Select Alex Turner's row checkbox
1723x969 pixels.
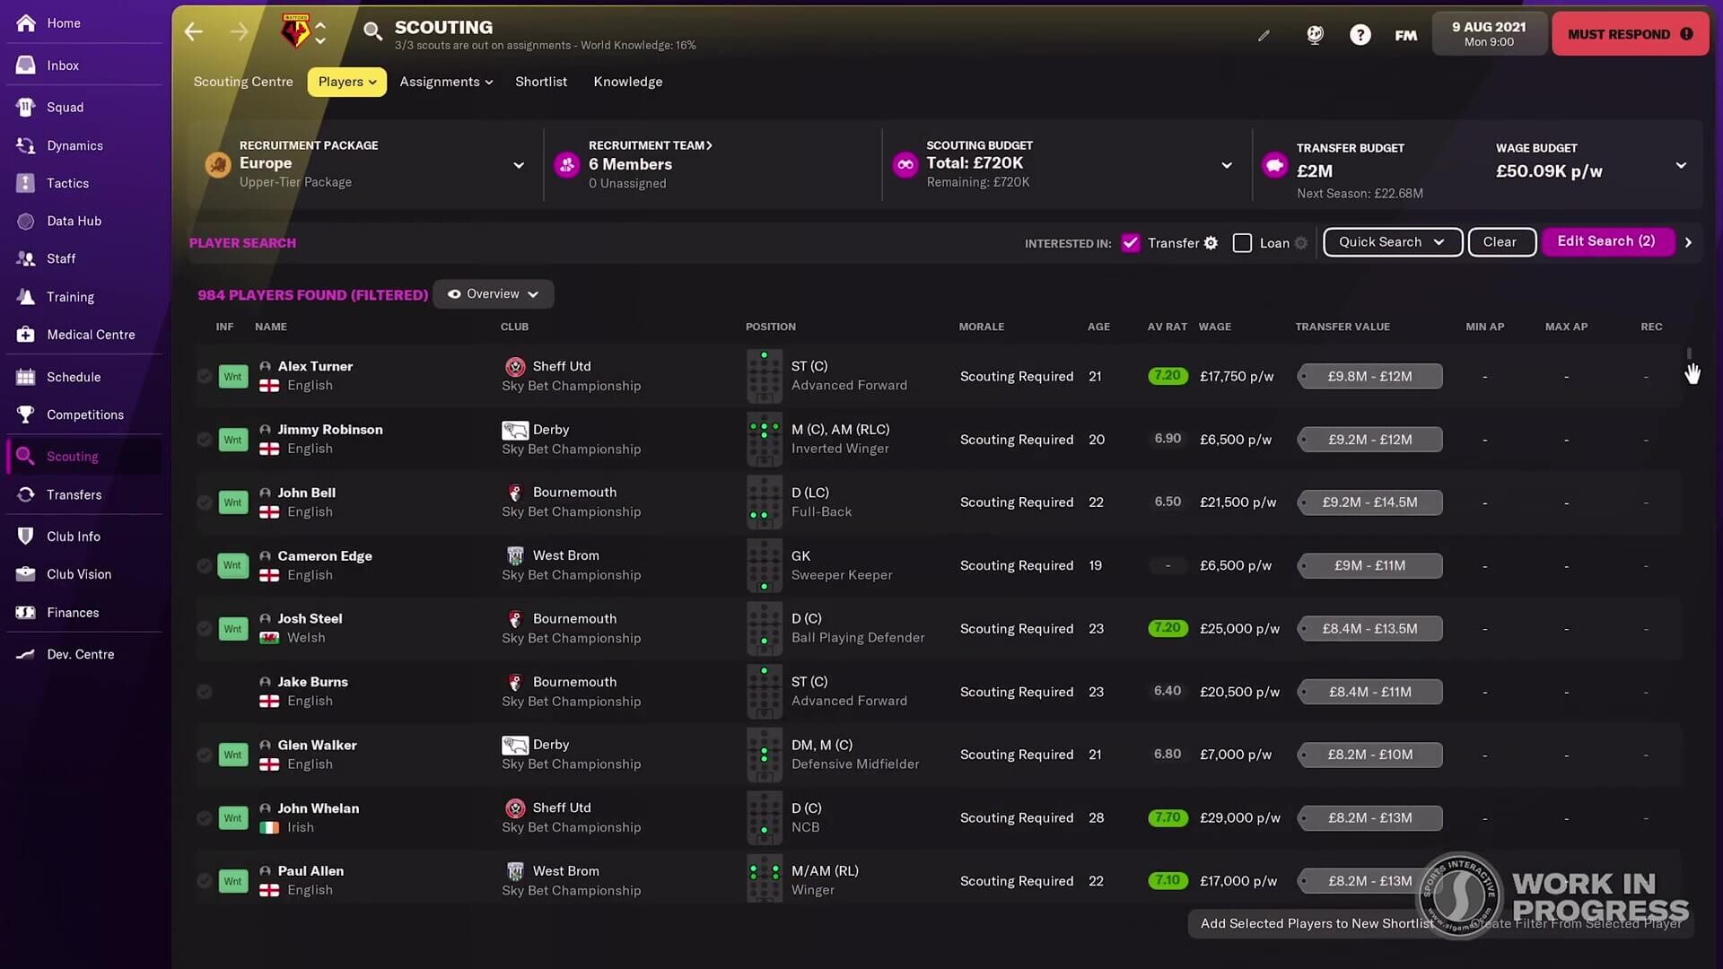coord(205,376)
